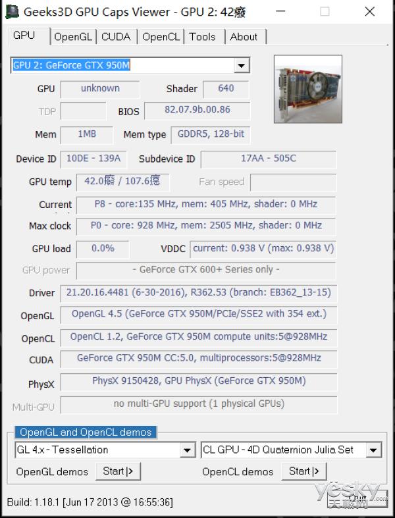Click the empty TDP field
This screenshot has height=518, width=395.
84,111
